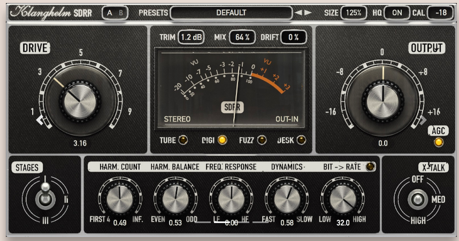
Task: Click the X-TALK selector switch
Action: click(418, 199)
